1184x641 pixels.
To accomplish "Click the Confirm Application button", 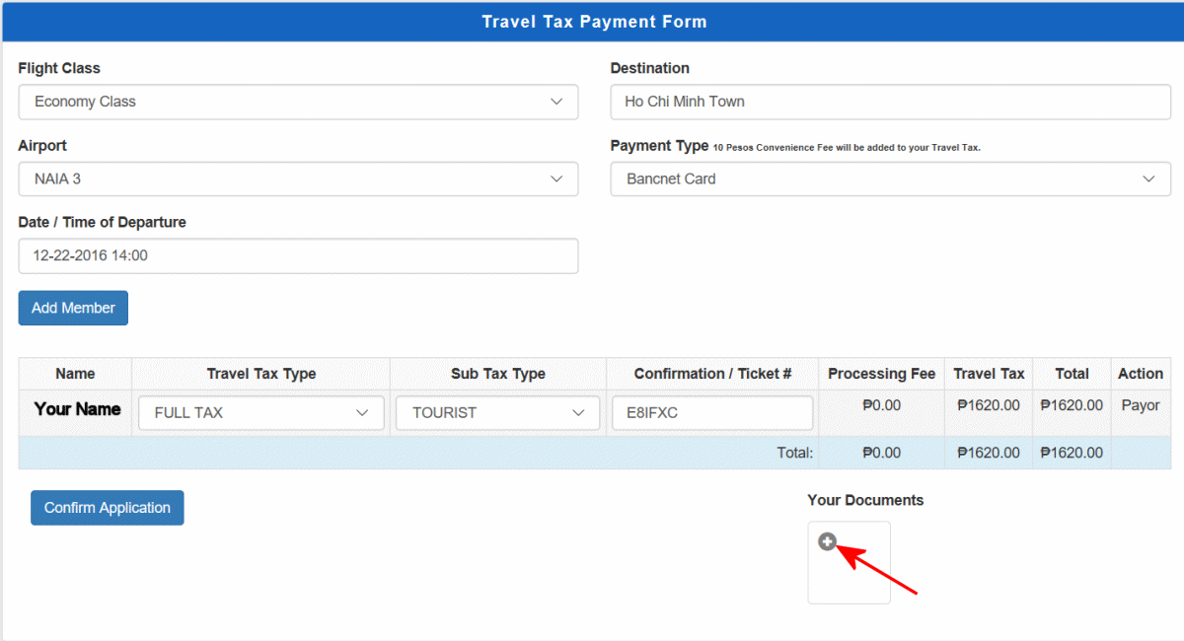I will (108, 508).
